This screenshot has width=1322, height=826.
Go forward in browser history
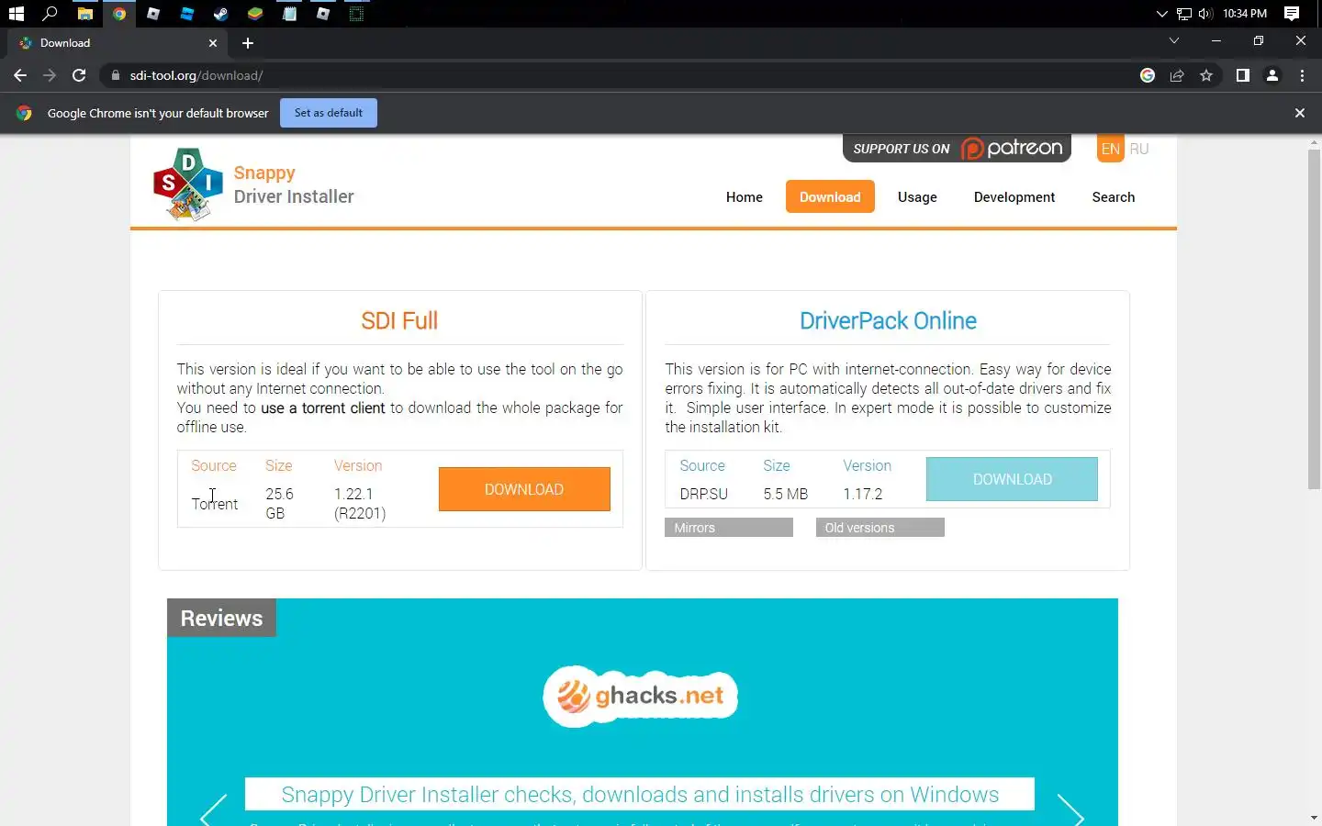tap(50, 75)
